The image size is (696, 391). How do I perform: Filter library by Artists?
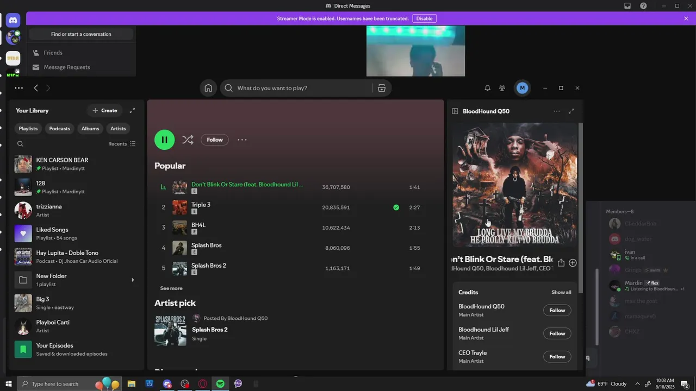tap(118, 129)
